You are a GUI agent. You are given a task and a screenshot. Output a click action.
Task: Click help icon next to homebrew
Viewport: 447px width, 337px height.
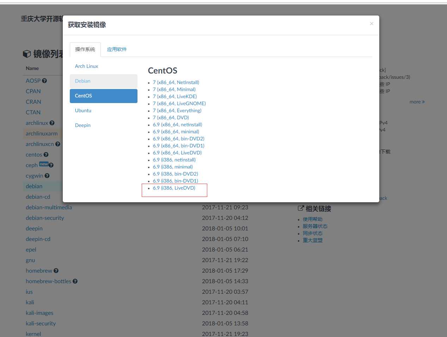click(56, 271)
